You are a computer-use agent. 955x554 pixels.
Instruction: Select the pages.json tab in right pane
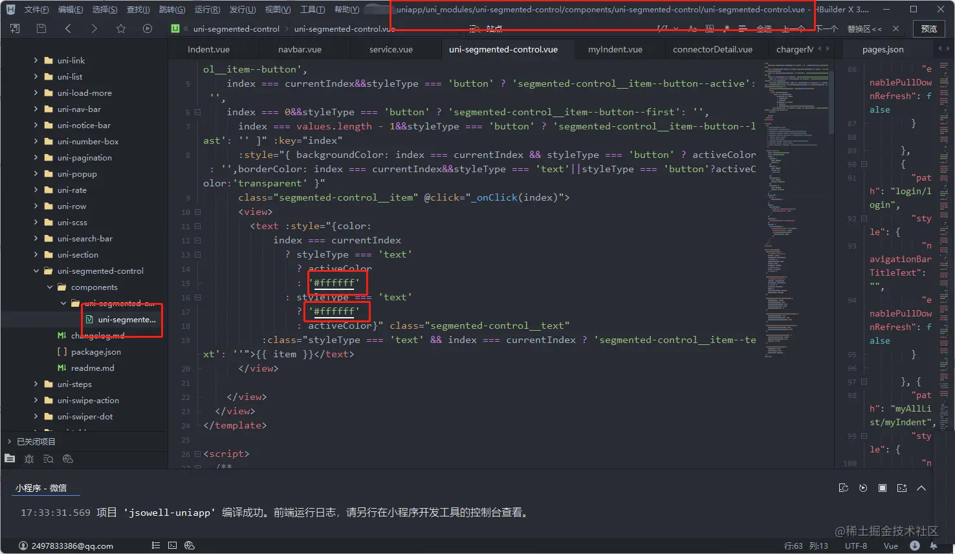coord(883,49)
